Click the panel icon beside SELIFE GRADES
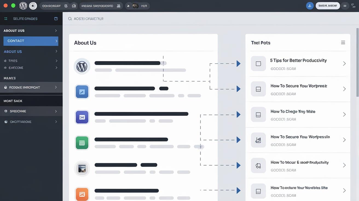This screenshot has height=201, width=359. pyautogui.click(x=56, y=19)
